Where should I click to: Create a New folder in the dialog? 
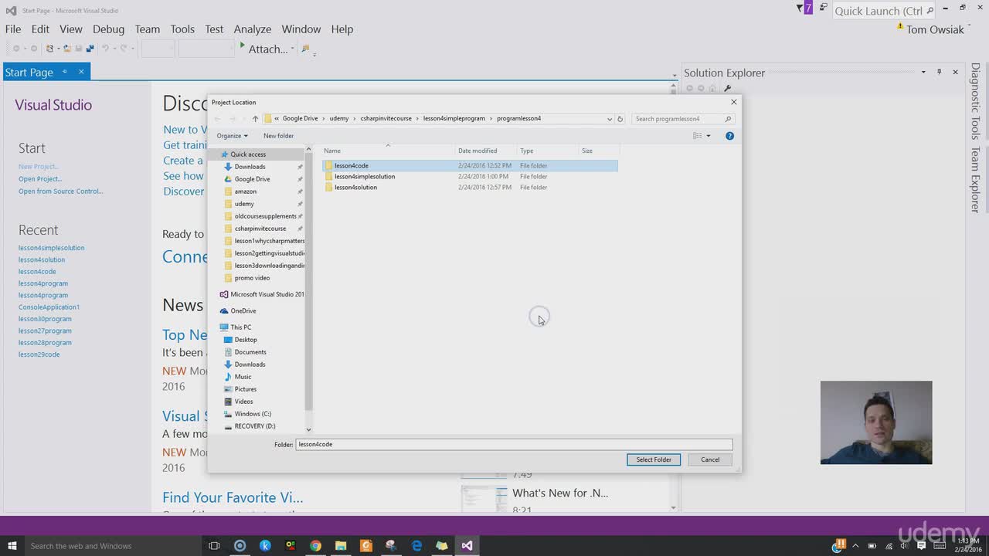pyautogui.click(x=278, y=136)
